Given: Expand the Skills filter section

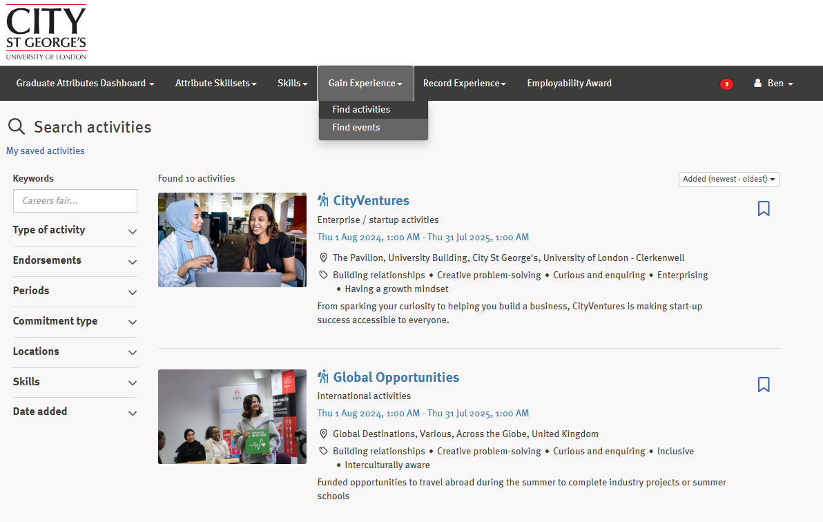Looking at the screenshot, I should coord(75,382).
